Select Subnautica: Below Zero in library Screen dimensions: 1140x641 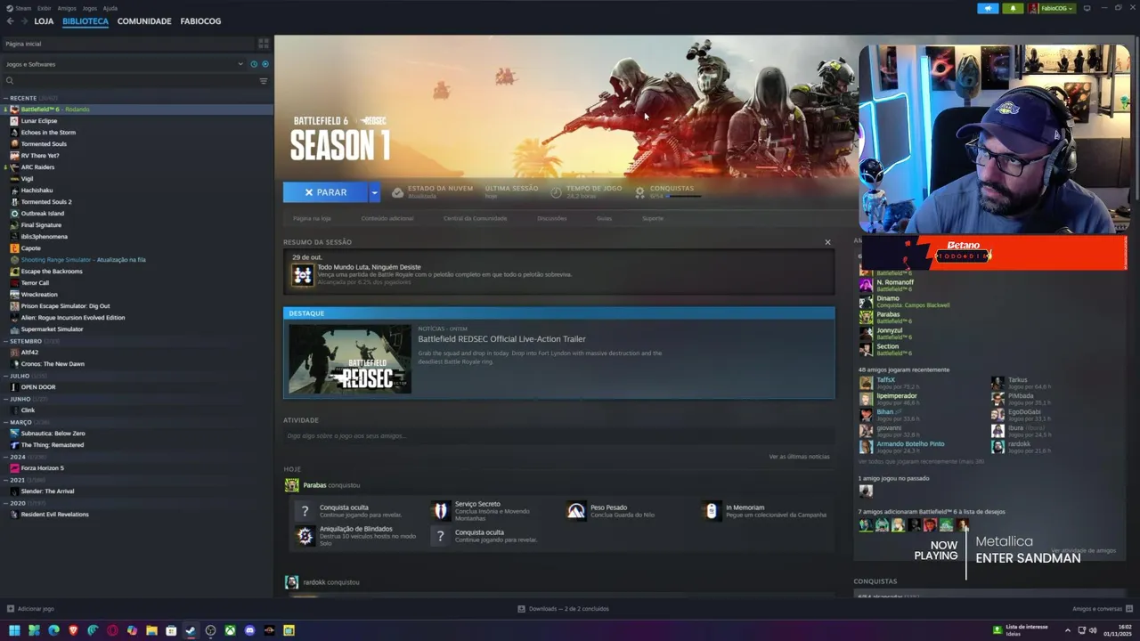pos(53,434)
